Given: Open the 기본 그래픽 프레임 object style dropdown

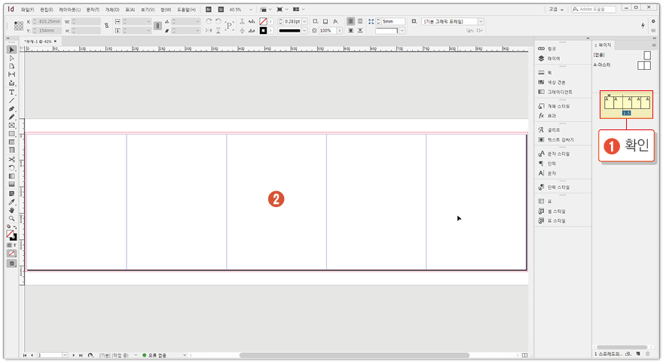Looking at the screenshot, I should pyautogui.click(x=481, y=21).
